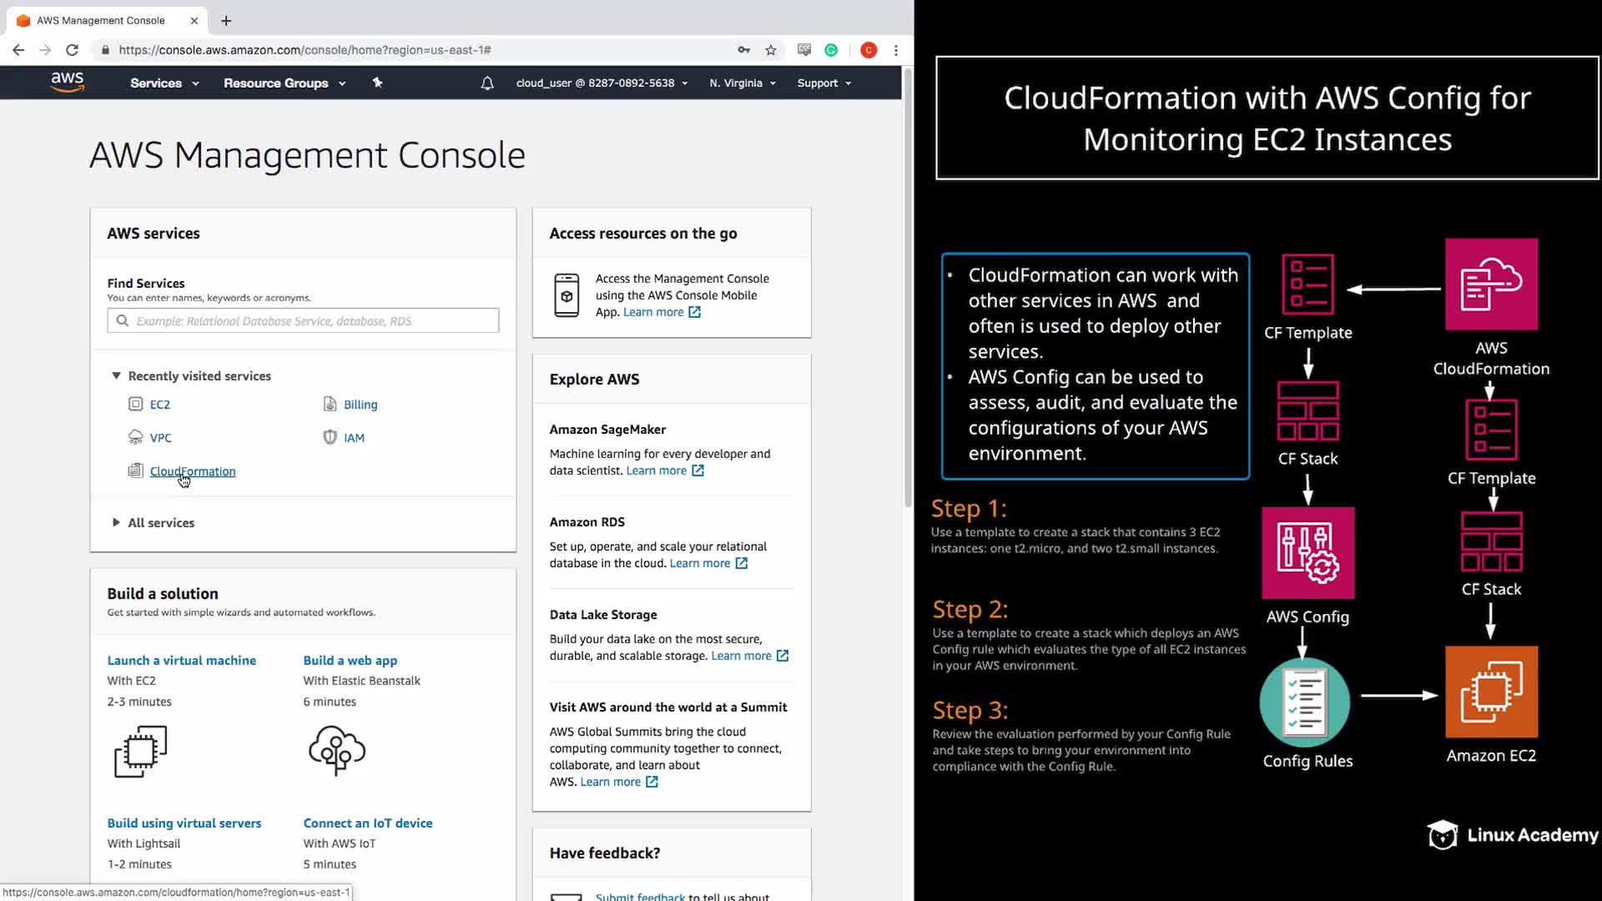This screenshot has height=901, width=1602.
Task: Click the EC2 service icon
Action: pyautogui.click(x=135, y=404)
